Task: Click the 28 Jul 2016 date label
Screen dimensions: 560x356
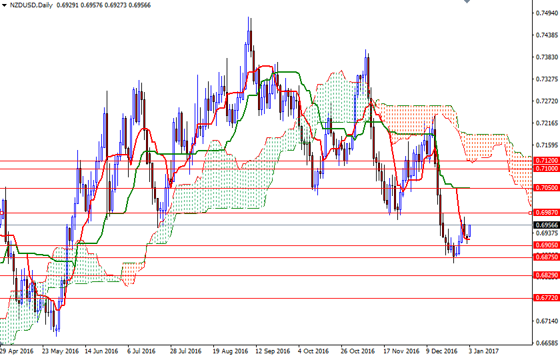Action: [186, 351]
